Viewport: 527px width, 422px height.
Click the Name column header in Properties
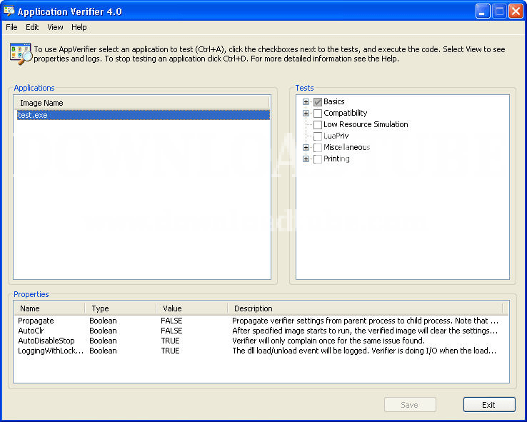tap(49, 308)
